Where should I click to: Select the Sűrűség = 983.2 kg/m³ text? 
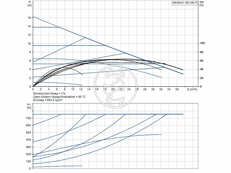coord(47,100)
